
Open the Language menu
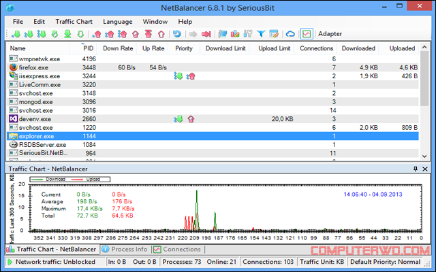coord(118,22)
